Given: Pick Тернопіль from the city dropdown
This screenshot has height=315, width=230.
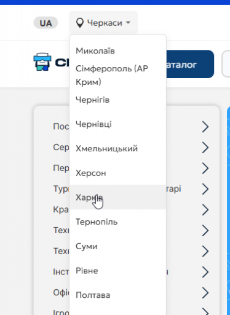Looking at the screenshot, I should (x=117, y=222).
